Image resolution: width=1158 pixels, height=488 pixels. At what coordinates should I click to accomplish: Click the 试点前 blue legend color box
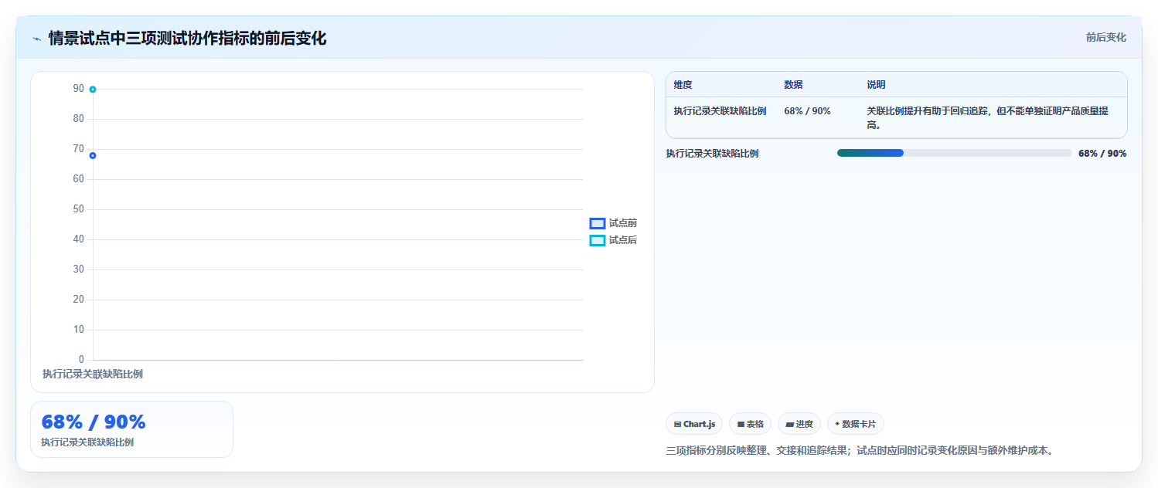click(597, 223)
